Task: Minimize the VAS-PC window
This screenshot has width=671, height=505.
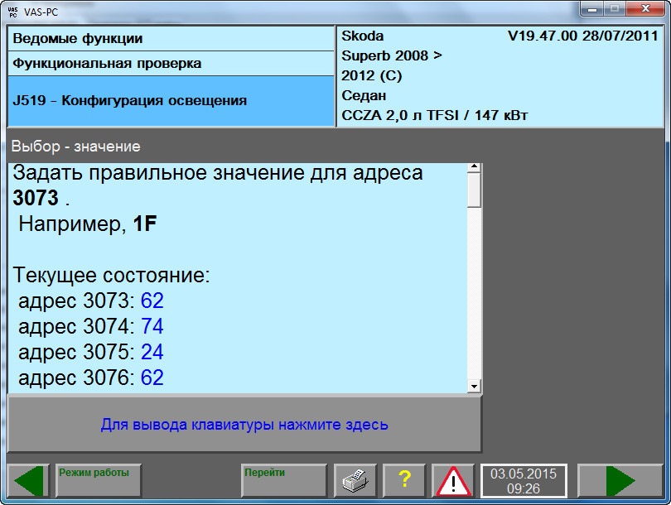Action: point(592,8)
